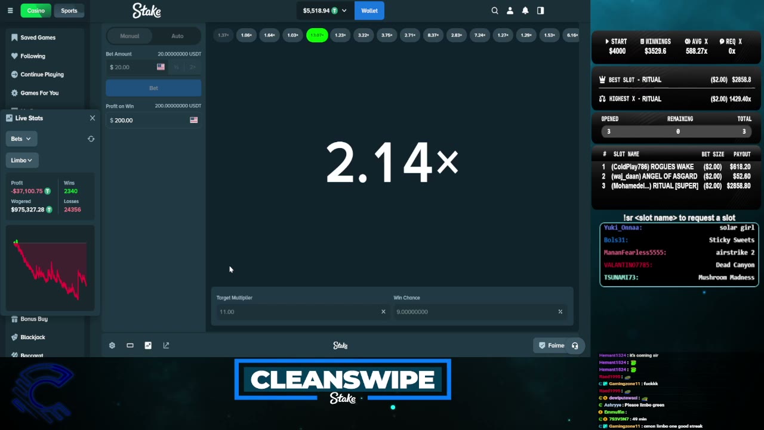Refresh the Live Stats data
764x430 pixels.
(91, 139)
